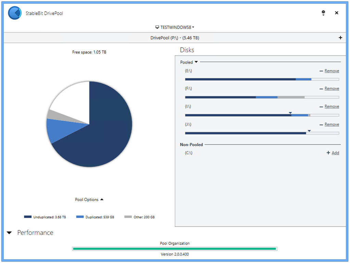350x263 pixels.
Task: Click the (E:\) disk label
Action: [188, 71]
